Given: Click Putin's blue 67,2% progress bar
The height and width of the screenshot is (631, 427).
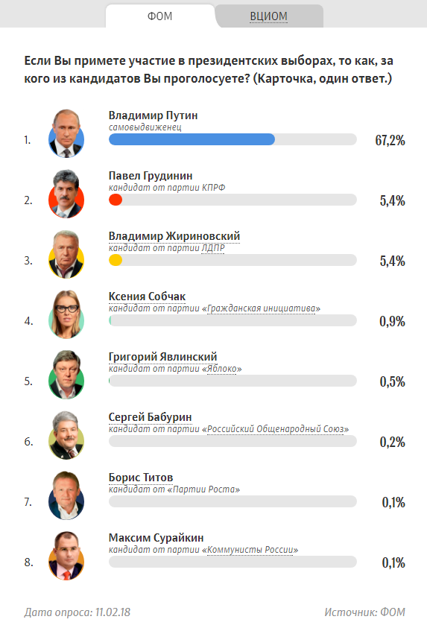Looking at the screenshot, I should tap(192, 139).
